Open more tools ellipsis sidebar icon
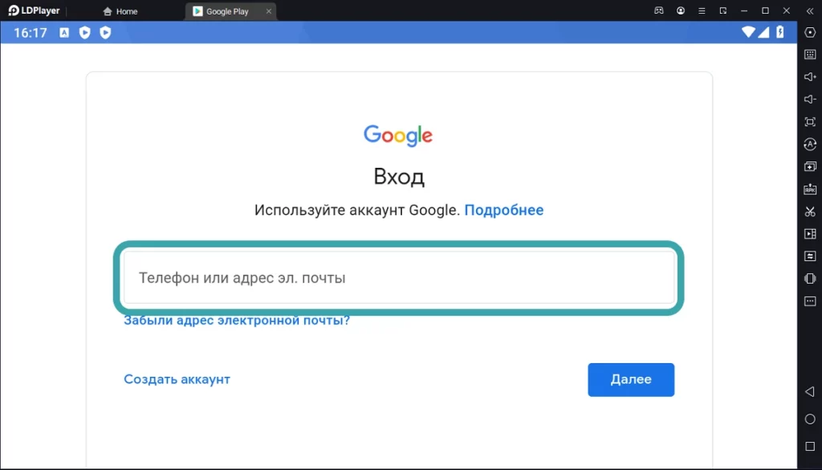This screenshot has height=470, width=822. [810, 301]
